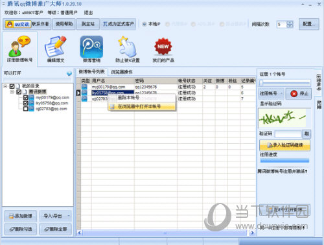Click myj00179@qq.com cell in the table
Viewport: 324px width, 245px height.
click(113, 87)
